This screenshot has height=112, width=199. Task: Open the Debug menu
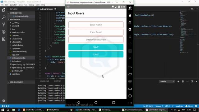pos(31,5)
